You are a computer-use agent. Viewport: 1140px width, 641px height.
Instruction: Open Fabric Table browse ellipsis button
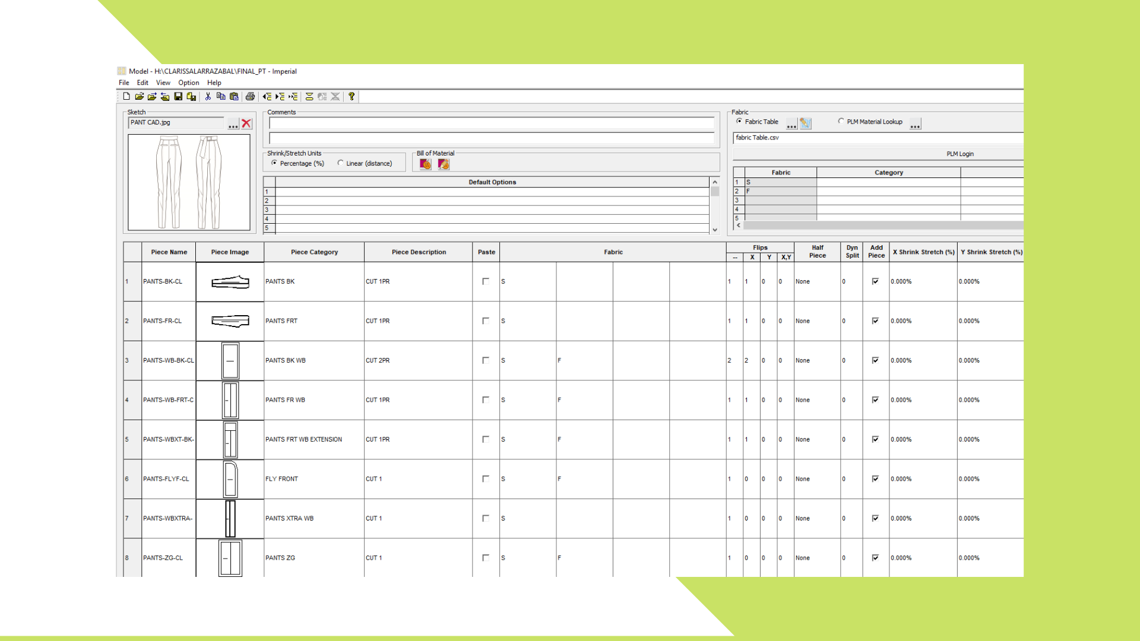791,123
